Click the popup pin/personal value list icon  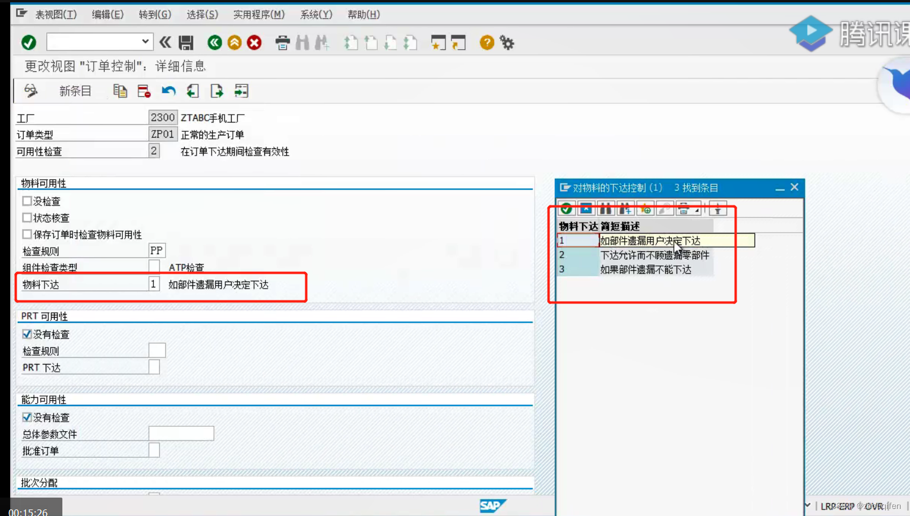(718, 209)
